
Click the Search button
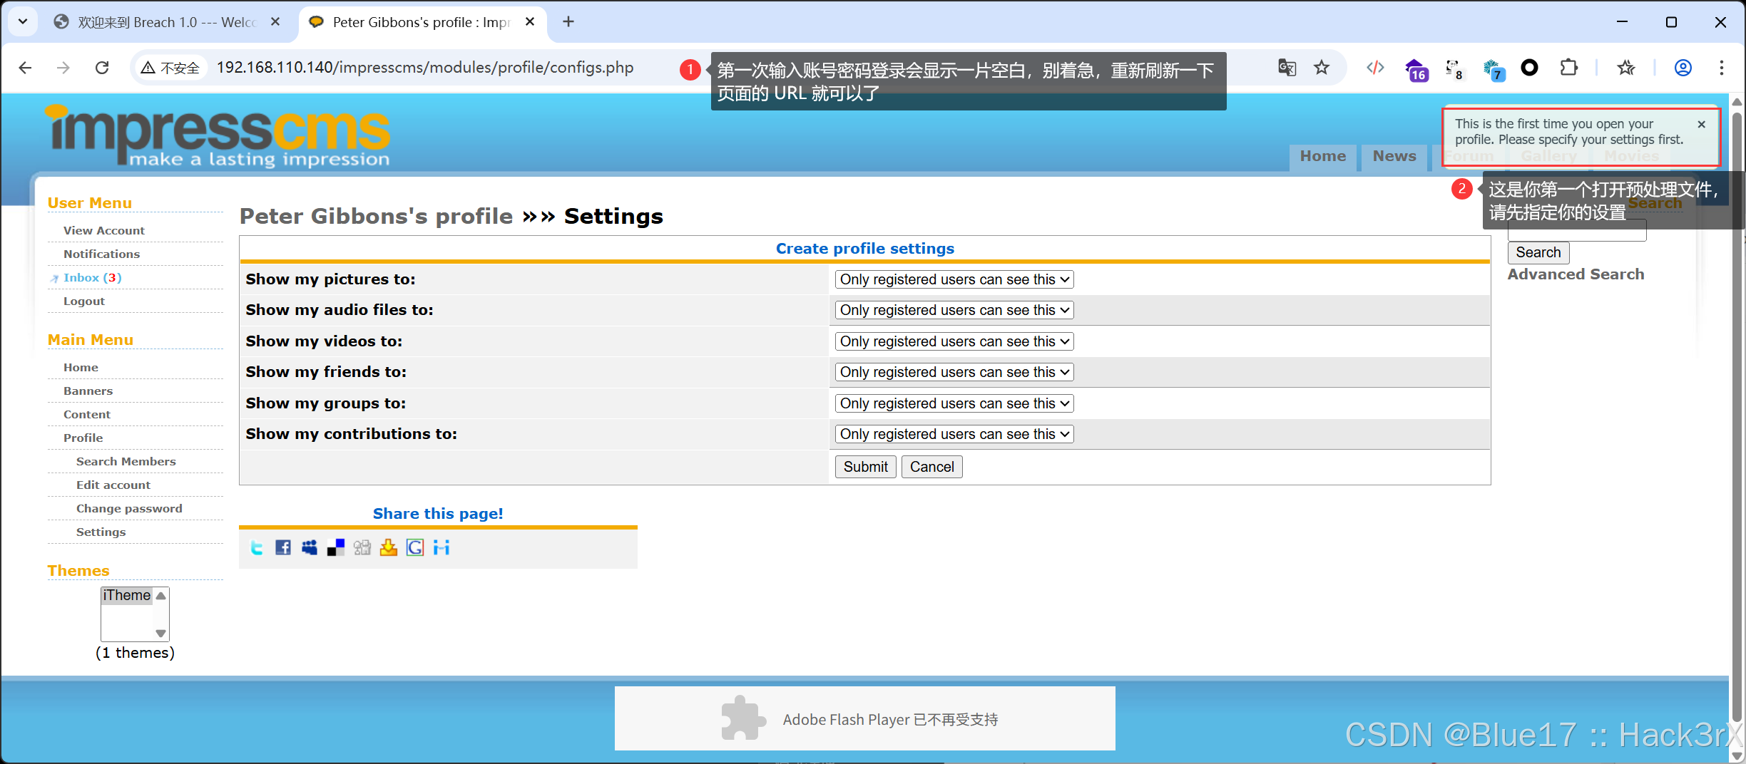[x=1538, y=252]
